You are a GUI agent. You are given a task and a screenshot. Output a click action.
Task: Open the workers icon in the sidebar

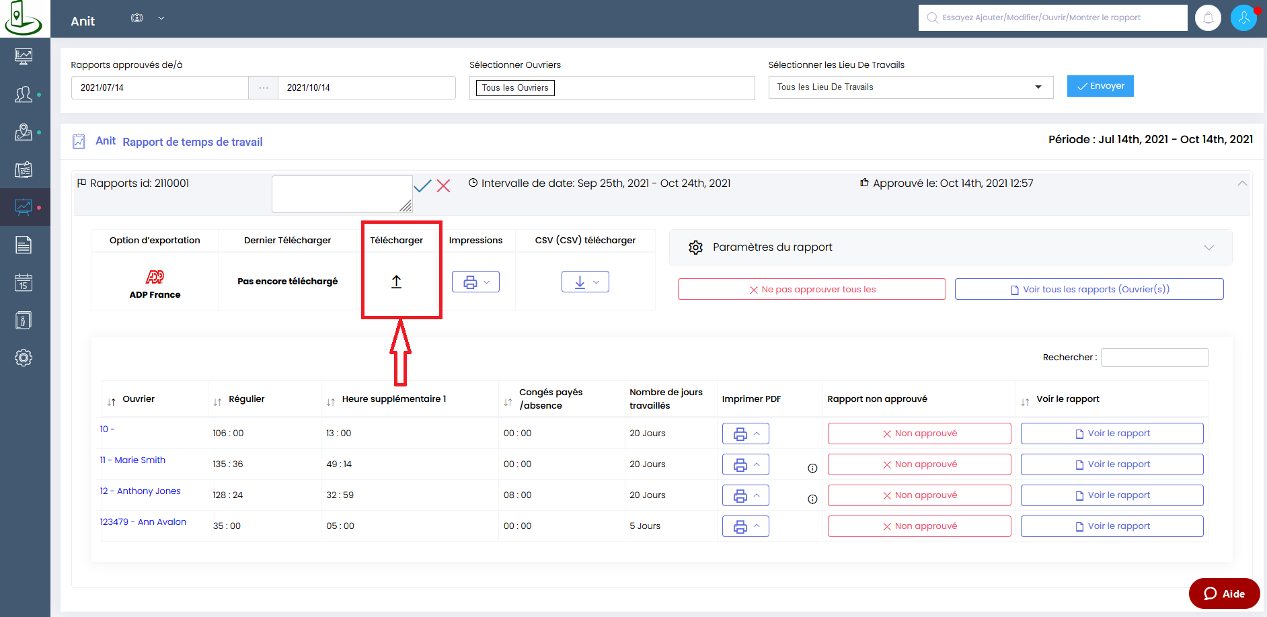coord(24,95)
